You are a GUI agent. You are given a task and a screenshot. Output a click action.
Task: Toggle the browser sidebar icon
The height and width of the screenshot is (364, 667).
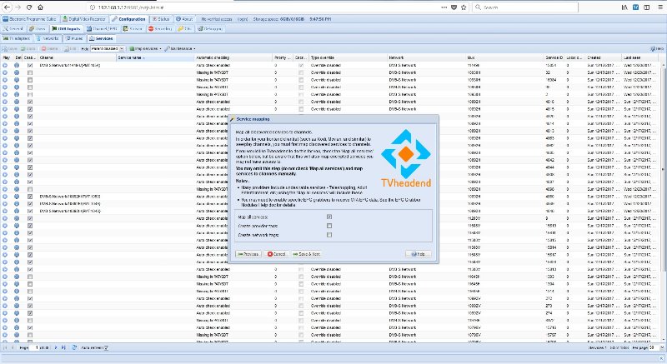tap(647, 7)
